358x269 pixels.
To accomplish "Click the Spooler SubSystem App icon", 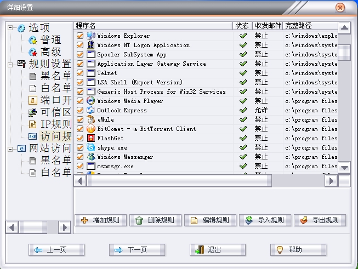I will 91,54.
